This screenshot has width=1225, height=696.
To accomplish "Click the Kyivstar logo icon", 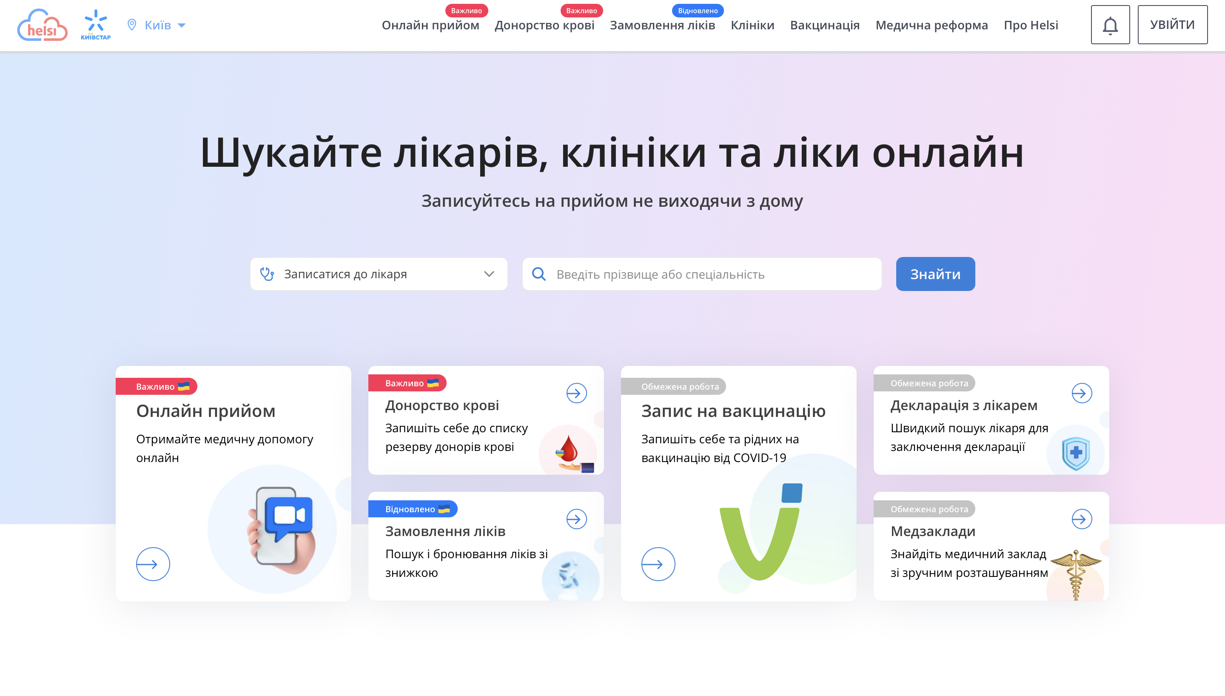I will coord(95,25).
